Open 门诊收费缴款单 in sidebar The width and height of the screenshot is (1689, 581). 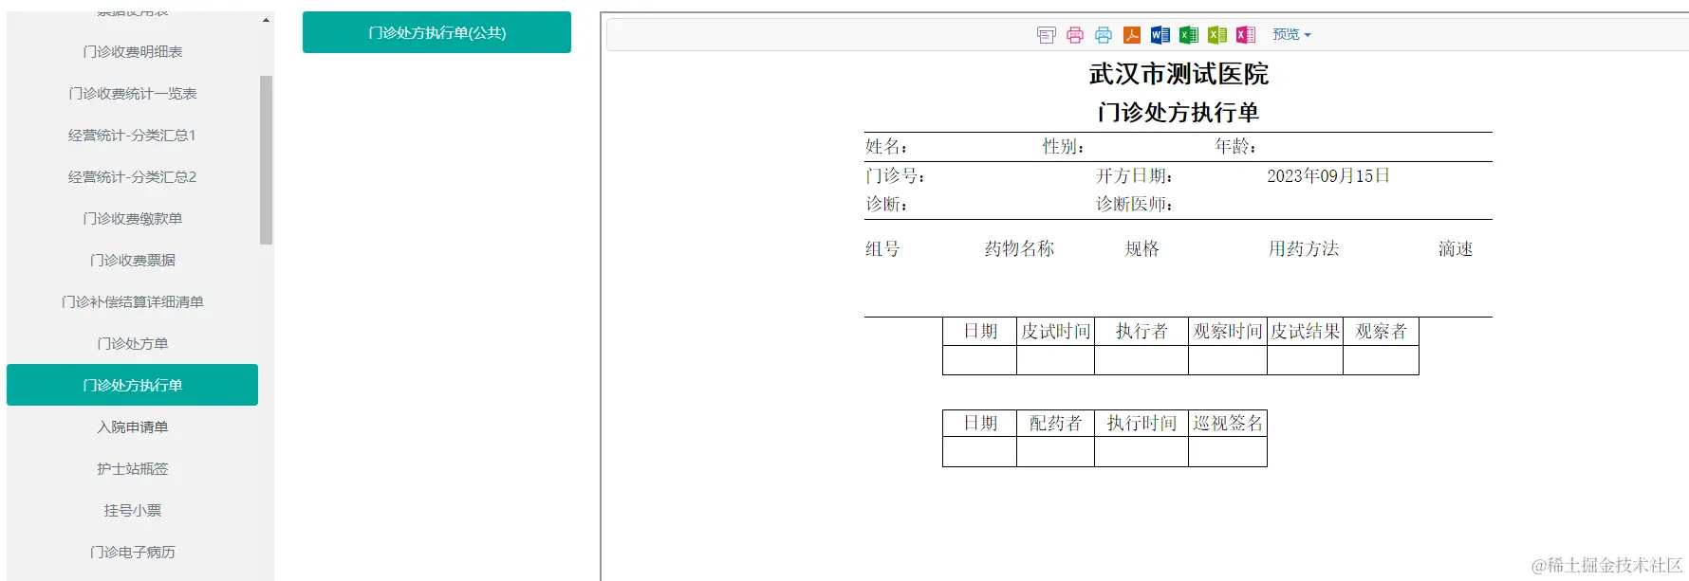click(133, 218)
